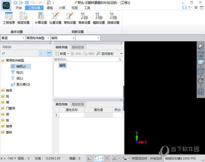Click 层间复制 button
The width and height of the screenshot is (205, 162).
coord(105,54)
